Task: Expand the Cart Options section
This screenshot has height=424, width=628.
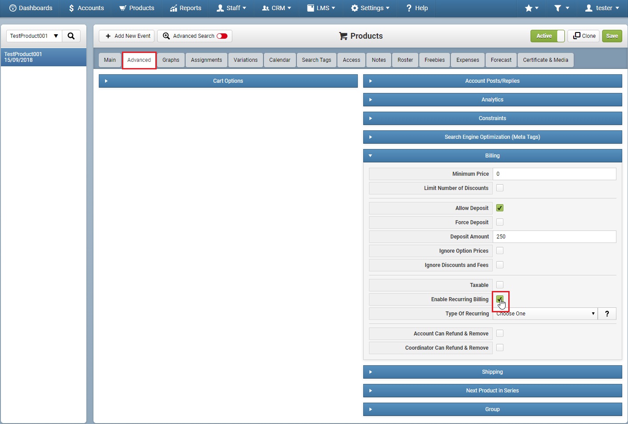Action: pos(228,81)
